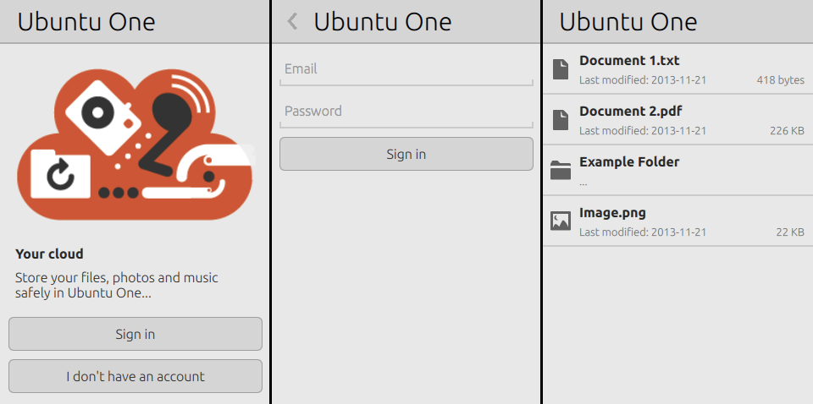Click the back arrow beside Ubuntu One title
This screenshot has width=813, height=404.
click(x=292, y=21)
